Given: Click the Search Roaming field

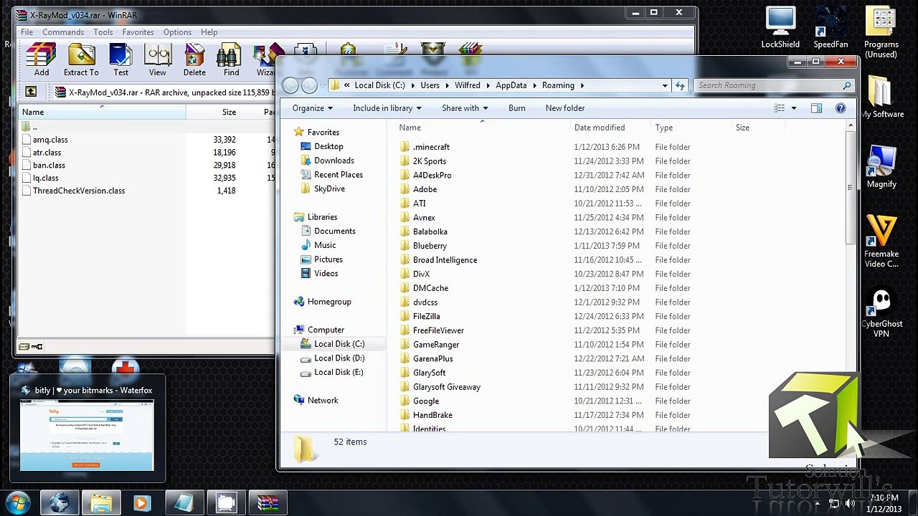Looking at the screenshot, I should pos(773,85).
